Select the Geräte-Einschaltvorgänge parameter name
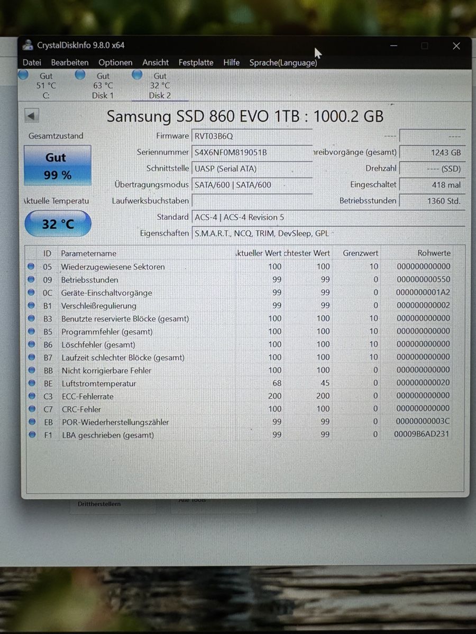476x634 pixels. [x=106, y=293]
